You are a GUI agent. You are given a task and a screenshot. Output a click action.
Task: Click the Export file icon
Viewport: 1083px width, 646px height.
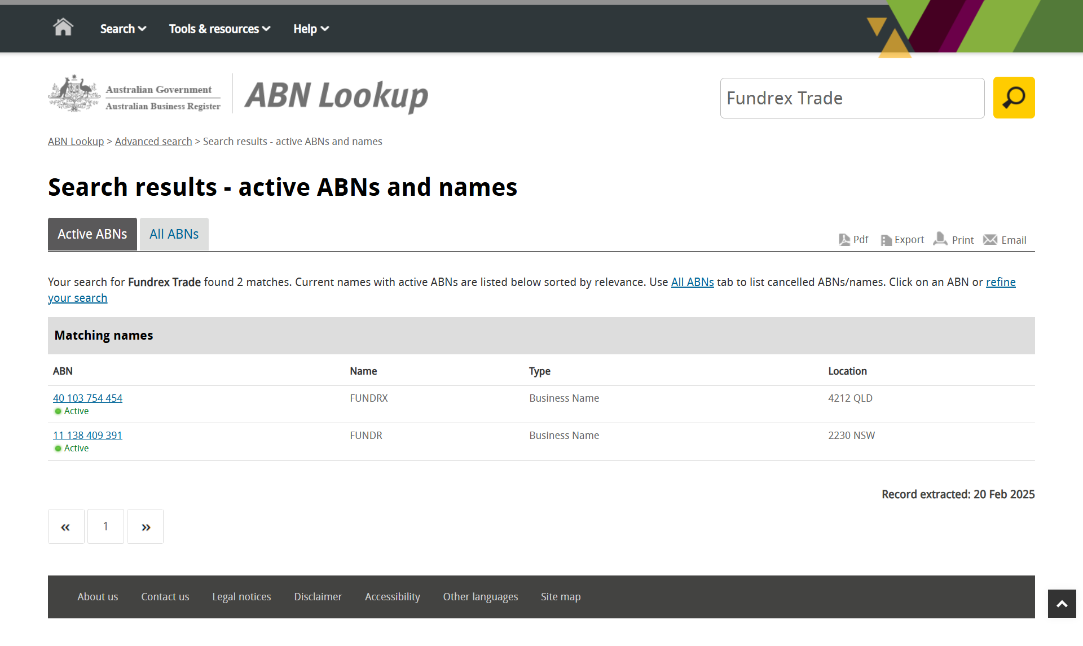click(886, 240)
